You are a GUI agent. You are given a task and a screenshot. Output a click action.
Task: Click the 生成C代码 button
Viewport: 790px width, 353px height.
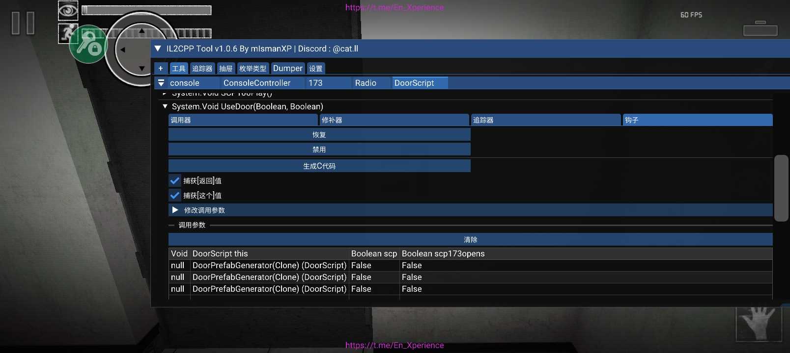[319, 166]
